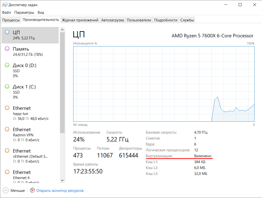Switch to Журнал приложений tab
This screenshot has width=262, height=198.
(x=80, y=20)
